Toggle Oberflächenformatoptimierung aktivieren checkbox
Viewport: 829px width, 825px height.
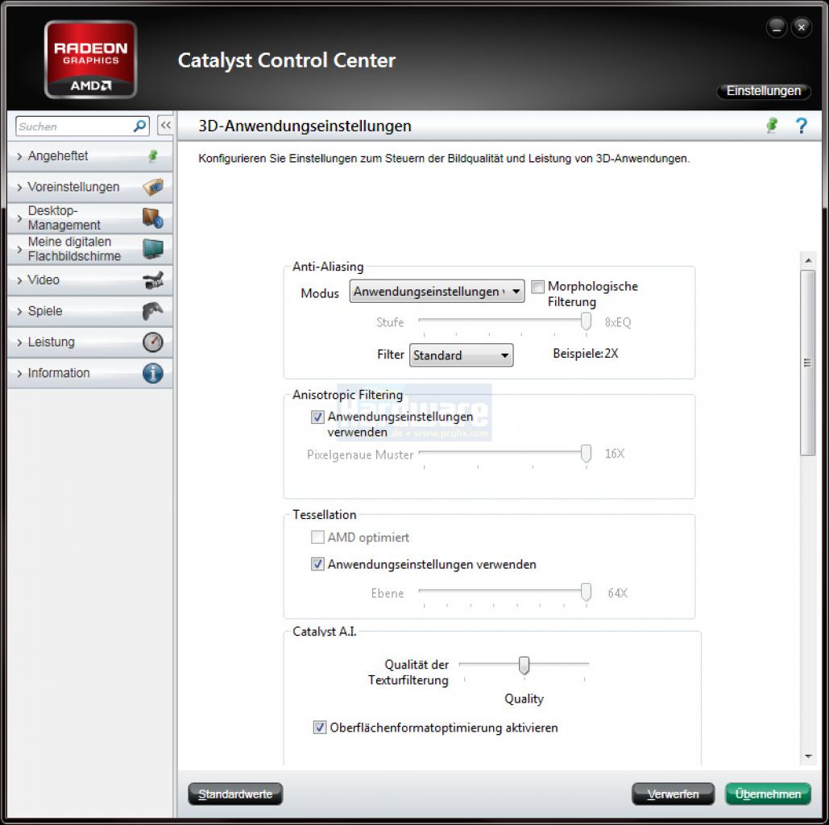319,728
